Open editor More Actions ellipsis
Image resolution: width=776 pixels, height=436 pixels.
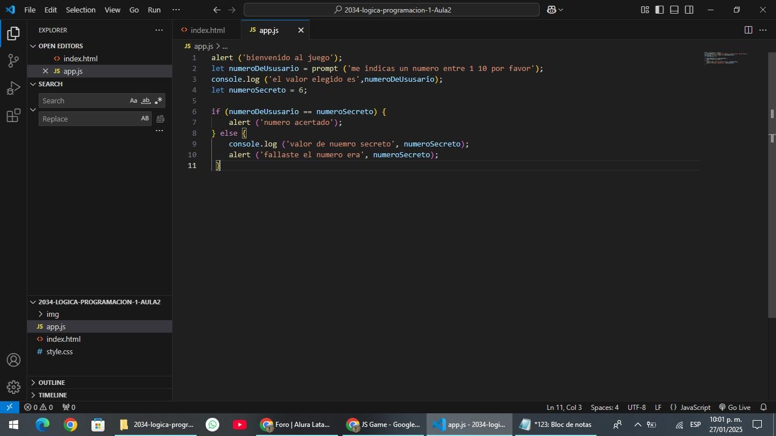[x=763, y=30]
